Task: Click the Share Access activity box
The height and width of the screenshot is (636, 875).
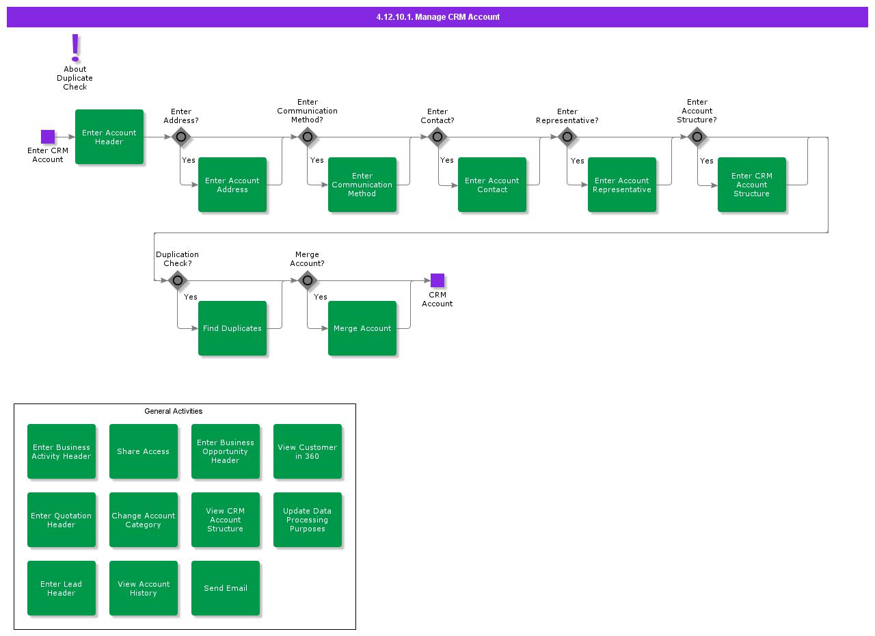Action: click(144, 451)
